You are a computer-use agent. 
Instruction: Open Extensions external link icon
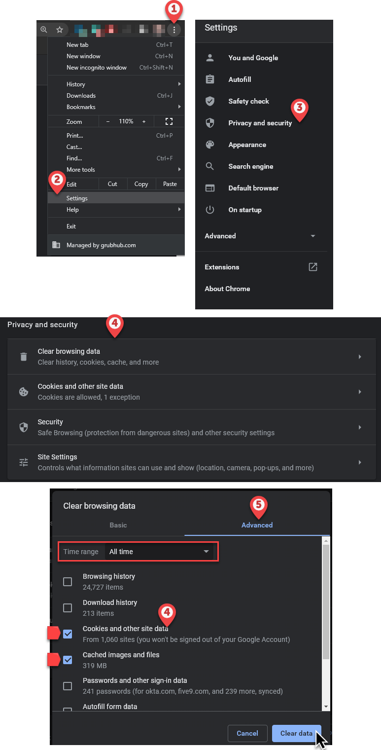click(x=312, y=267)
